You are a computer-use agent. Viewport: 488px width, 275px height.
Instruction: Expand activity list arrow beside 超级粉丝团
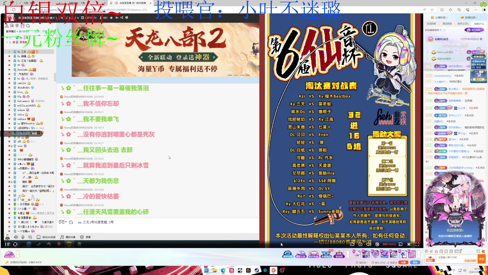(348, 254)
